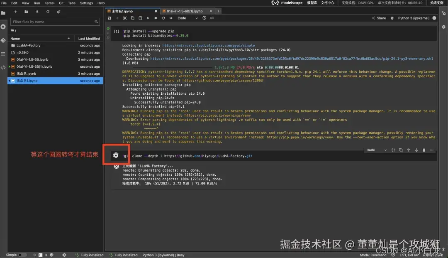The width and height of the screenshot is (448, 258).
Task: Open the Table of Contents panel
Action: point(3,54)
